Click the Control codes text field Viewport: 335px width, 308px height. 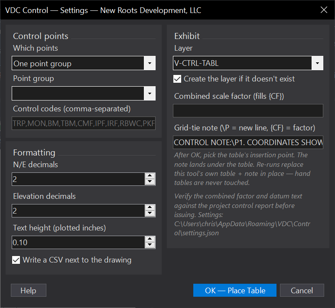84,123
